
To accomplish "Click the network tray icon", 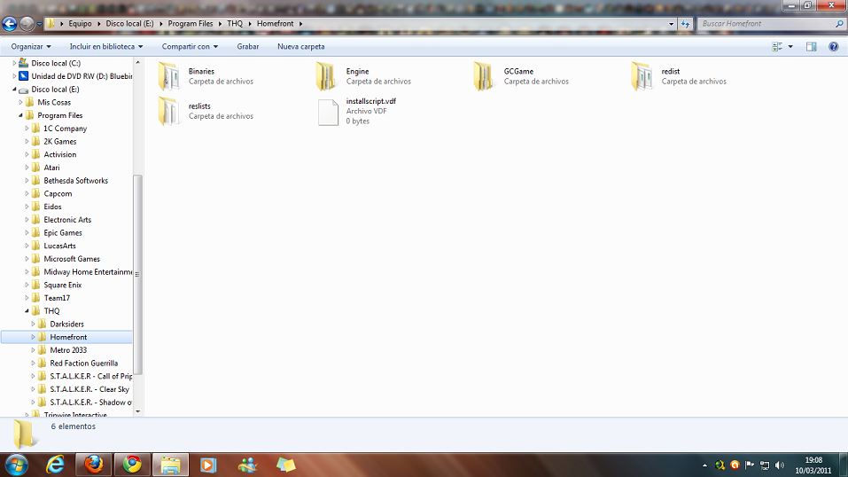I will pos(765,465).
